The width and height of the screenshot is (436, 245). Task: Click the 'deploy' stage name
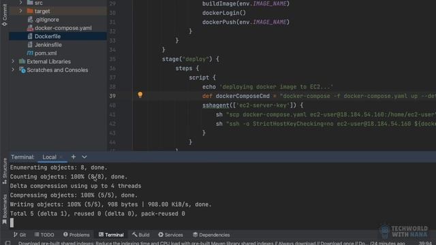196,59
